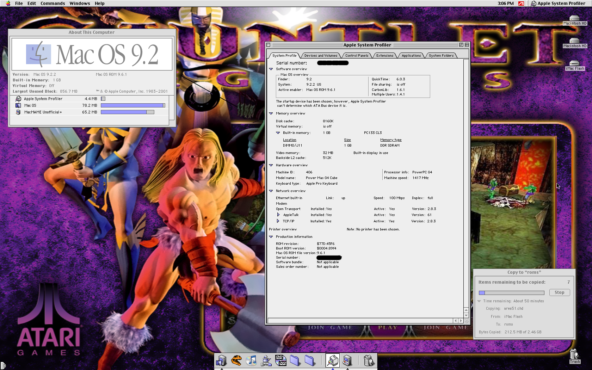Switch to Devices and Volumes tab
Image resolution: width=592 pixels, height=370 pixels.
(x=321, y=55)
